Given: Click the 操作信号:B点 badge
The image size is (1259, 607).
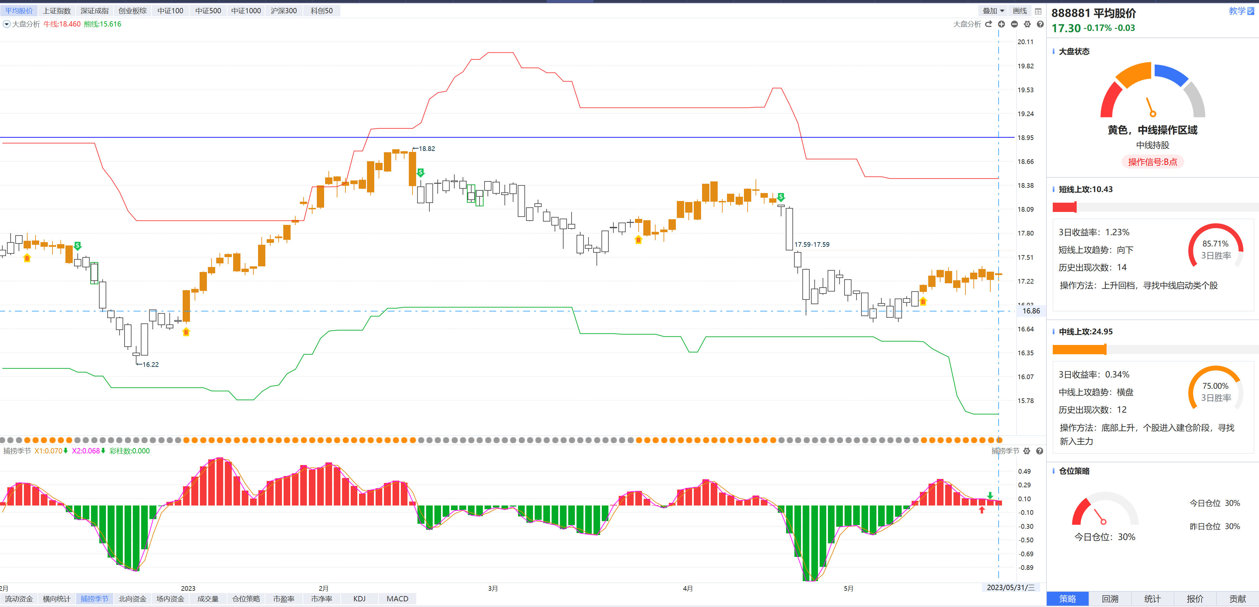Looking at the screenshot, I should 1152,162.
